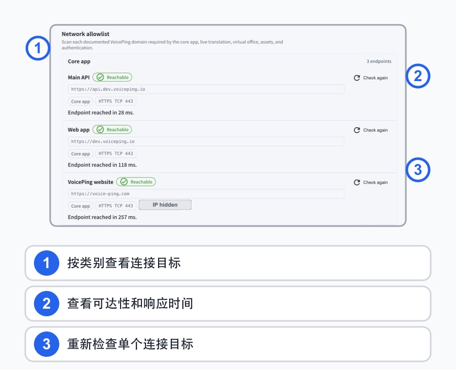Select the https://api.dev.voiceping.io URL field

[x=206, y=89]
